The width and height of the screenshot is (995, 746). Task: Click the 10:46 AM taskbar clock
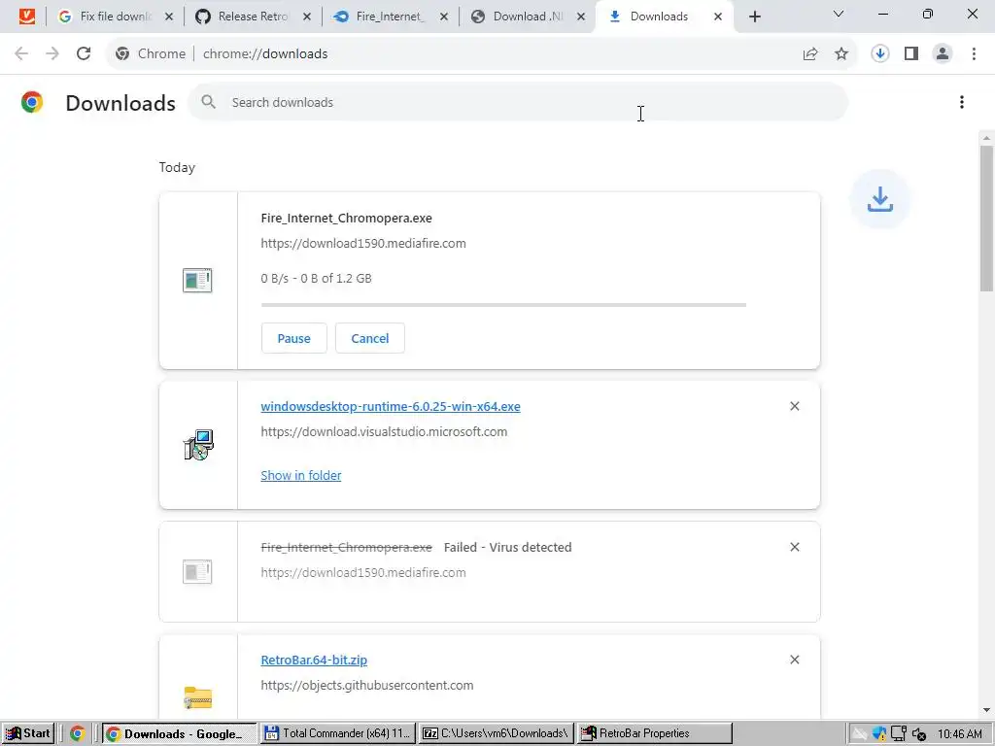[x=959, y=734]
